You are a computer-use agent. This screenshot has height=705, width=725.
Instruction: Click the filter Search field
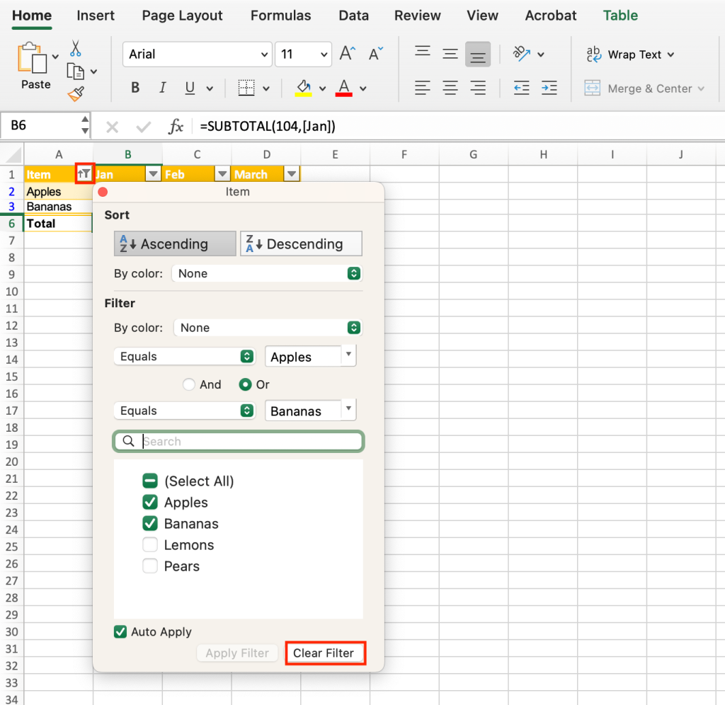coord(238,442)
